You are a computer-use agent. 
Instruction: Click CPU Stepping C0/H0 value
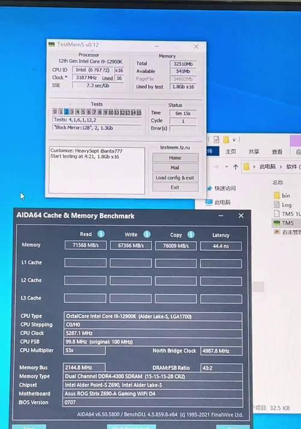click(x=153, y=325)
